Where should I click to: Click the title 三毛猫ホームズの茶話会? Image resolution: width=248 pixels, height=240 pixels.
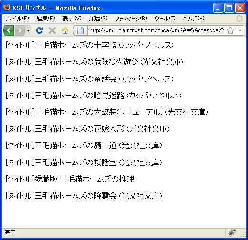pyautogui.click(x=76, y=78)
